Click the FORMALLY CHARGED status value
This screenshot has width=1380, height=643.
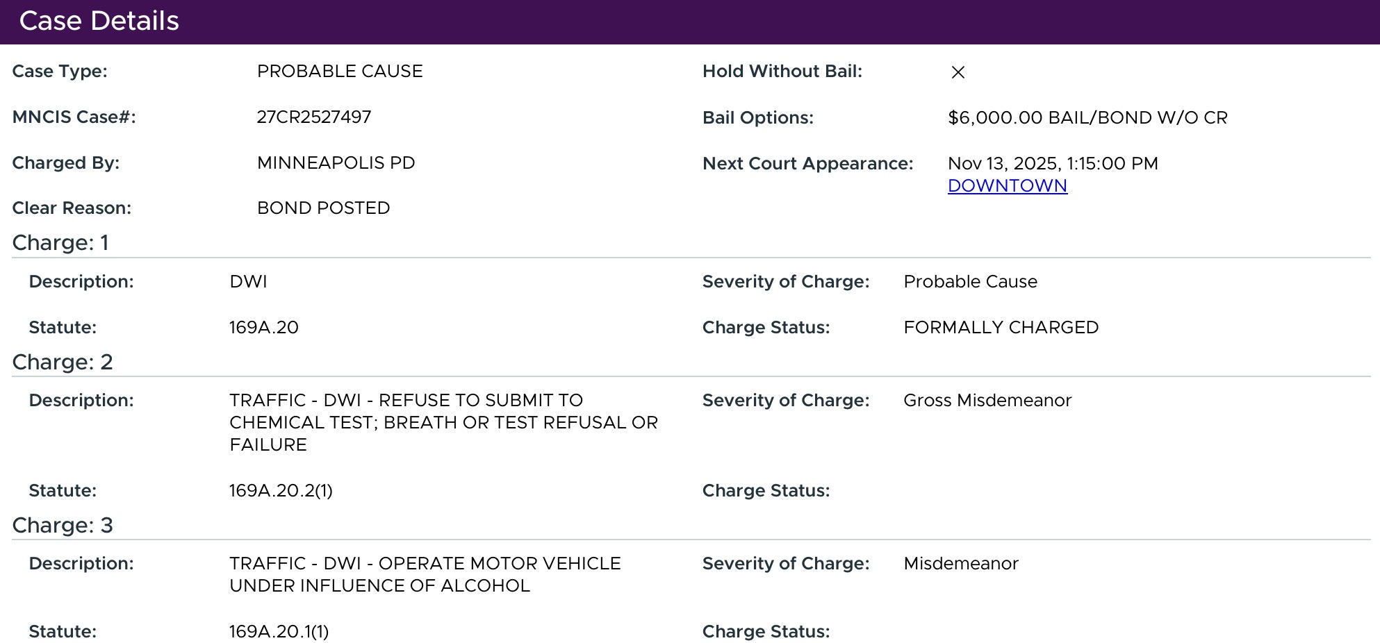click(x=1001, y=328)
